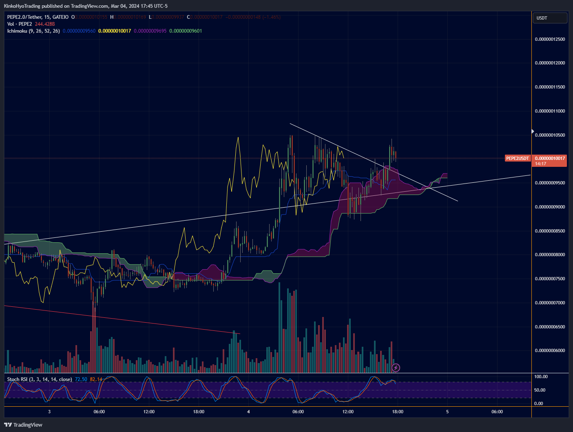Click the yellow Ichimoku value 0.00000010017
This screenshot has height=432, width=573.
[x=115, y=31]
